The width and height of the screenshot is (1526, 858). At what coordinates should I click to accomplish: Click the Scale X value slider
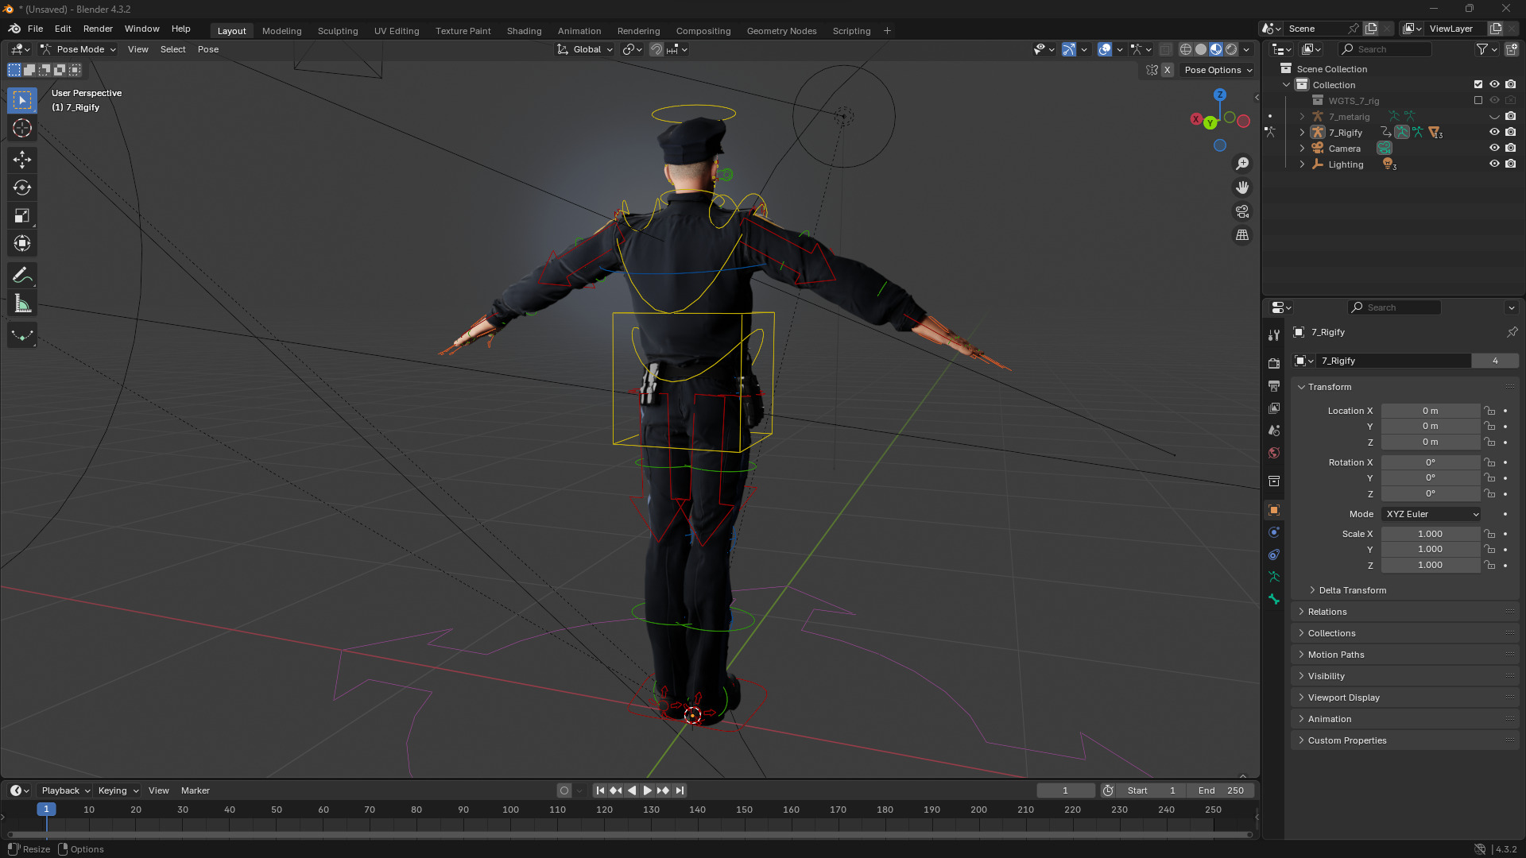(x=1430, y=534)
